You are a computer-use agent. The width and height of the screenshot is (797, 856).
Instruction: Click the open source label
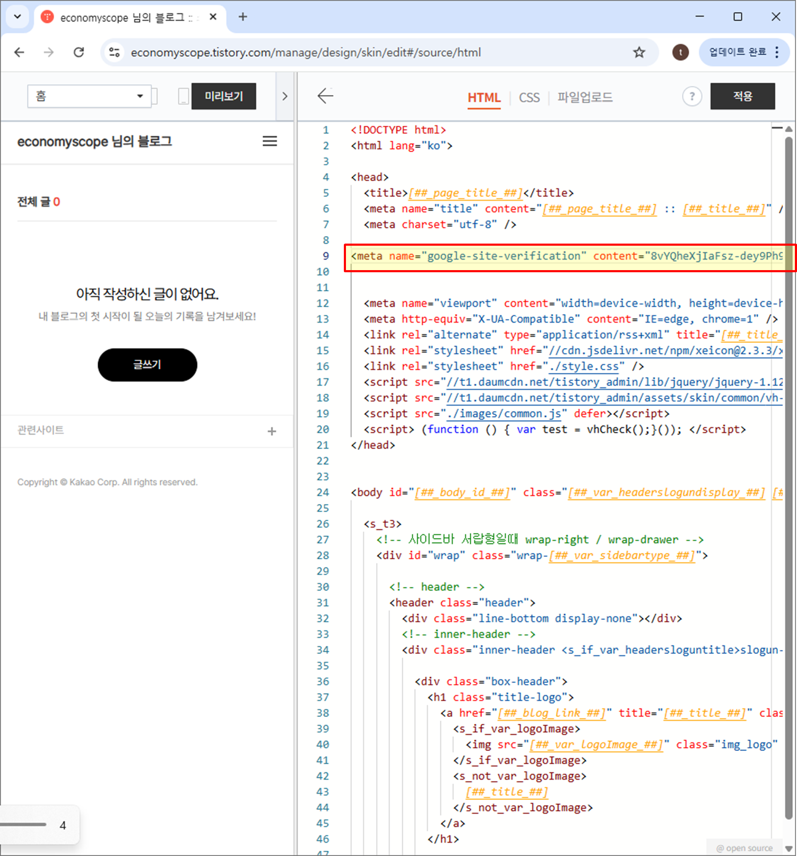[x=744, y=848]
